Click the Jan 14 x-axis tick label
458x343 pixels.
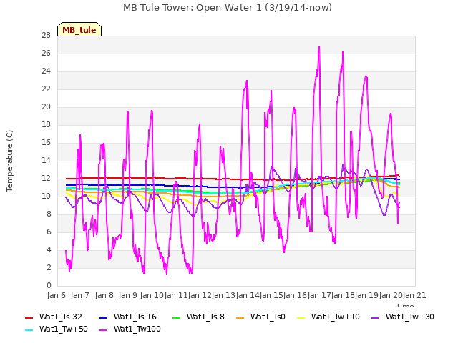point(248,295)
